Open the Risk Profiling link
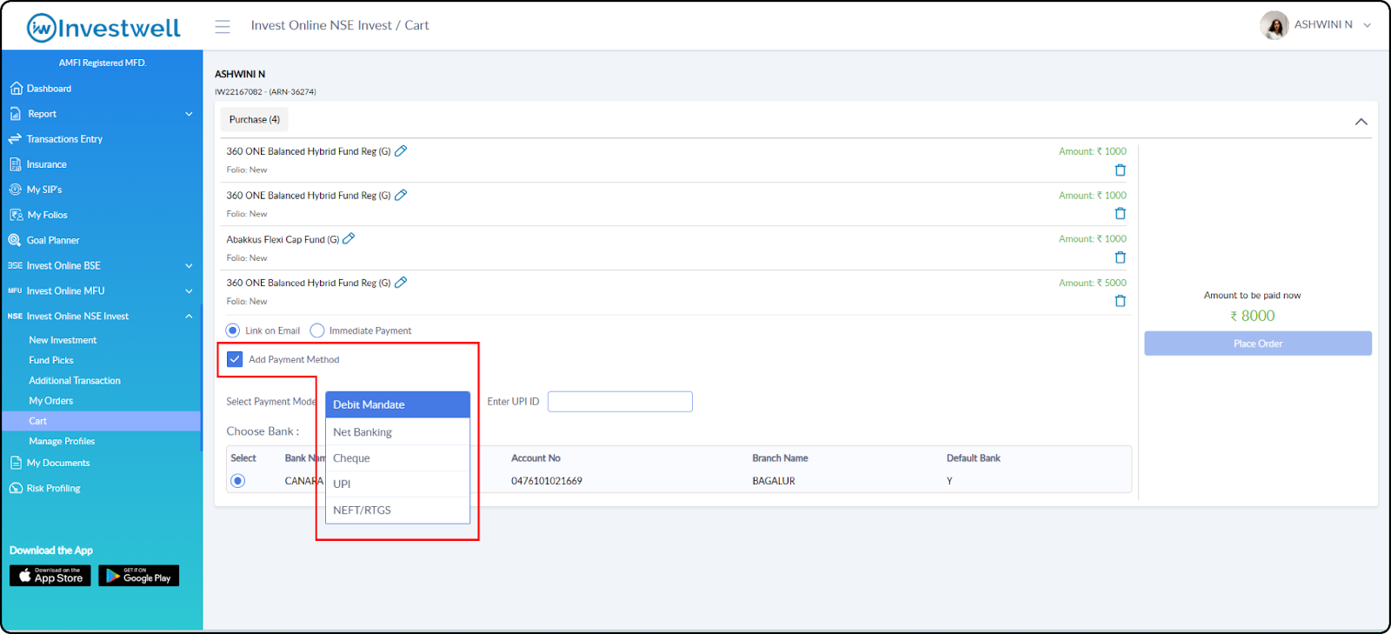Image resolution: width=1391 pixels, height=634 pixels. 53,489
